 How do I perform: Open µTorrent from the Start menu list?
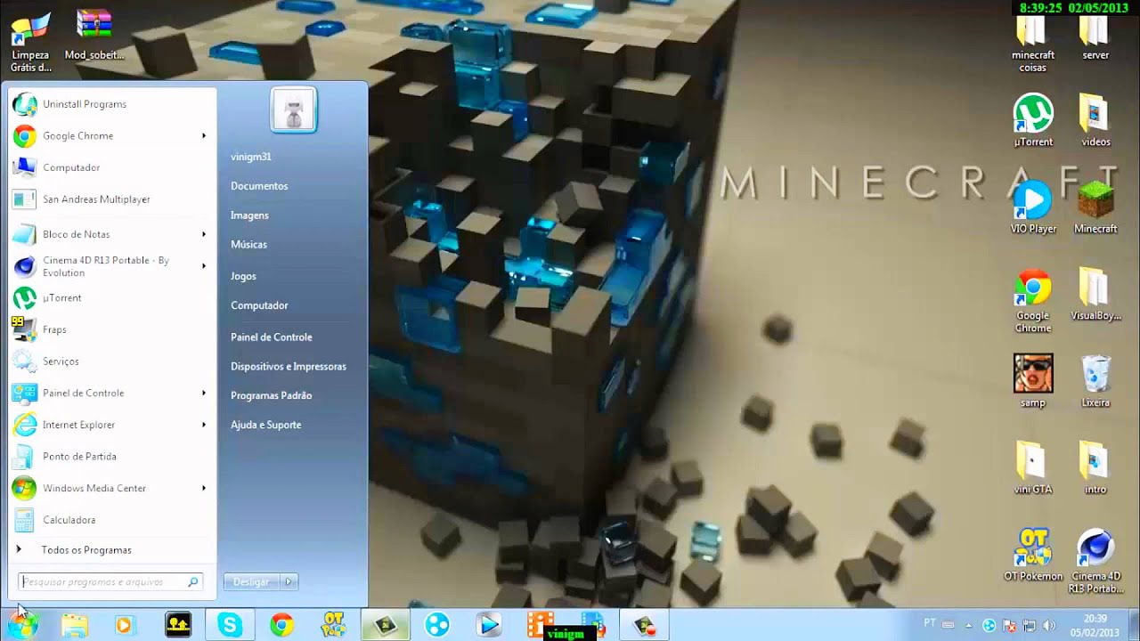[x=111, y=298]
